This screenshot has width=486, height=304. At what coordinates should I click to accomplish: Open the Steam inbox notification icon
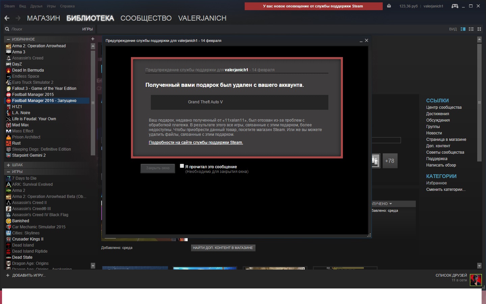point(389,6)
